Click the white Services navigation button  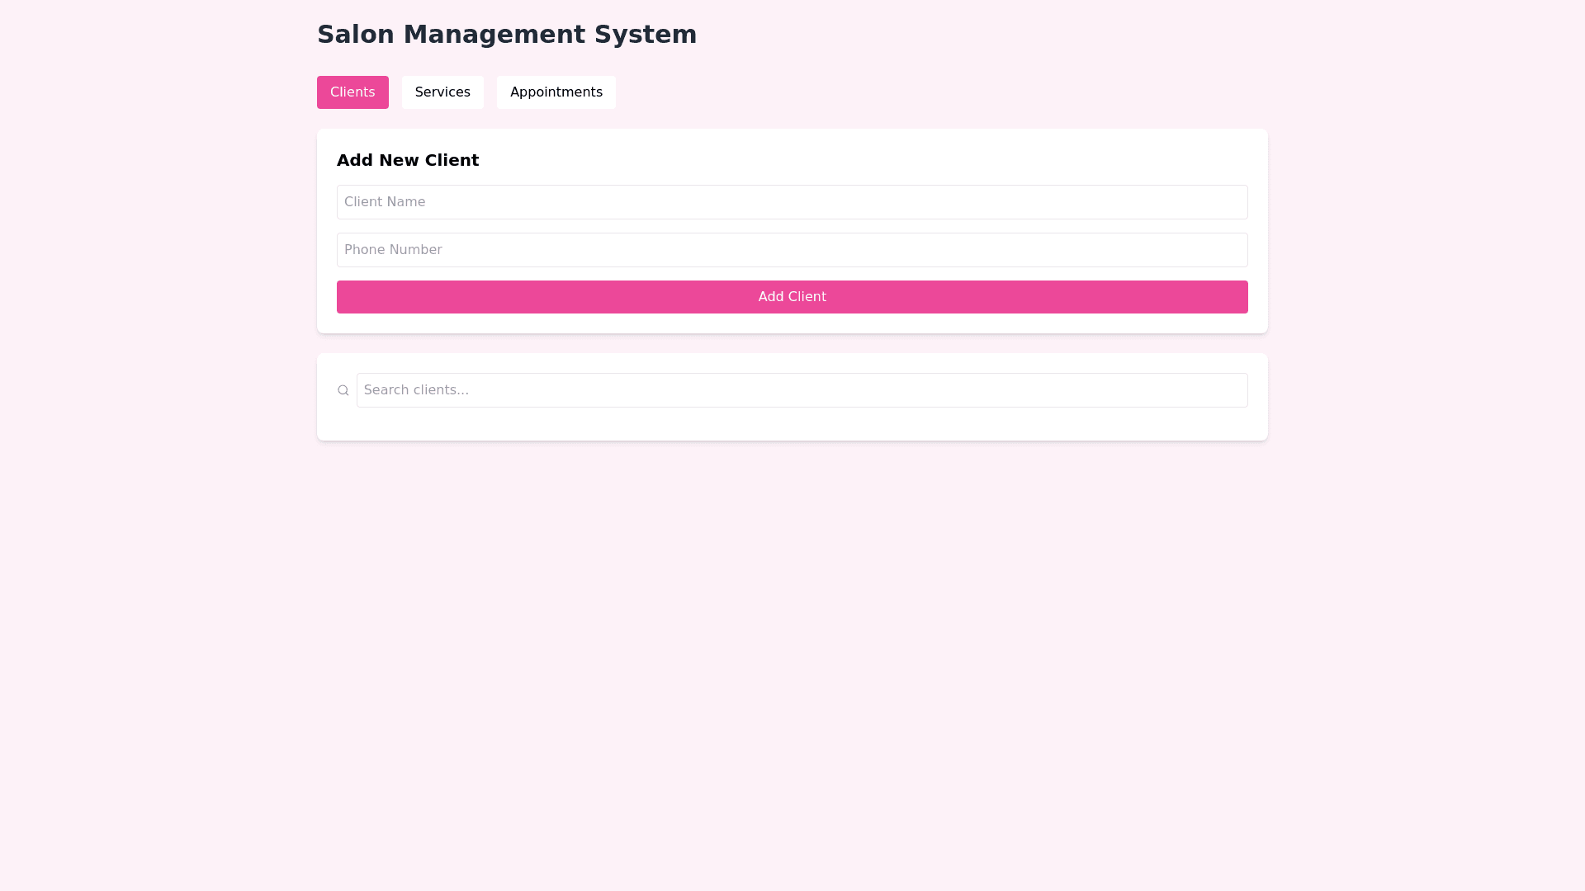point(442,92)
